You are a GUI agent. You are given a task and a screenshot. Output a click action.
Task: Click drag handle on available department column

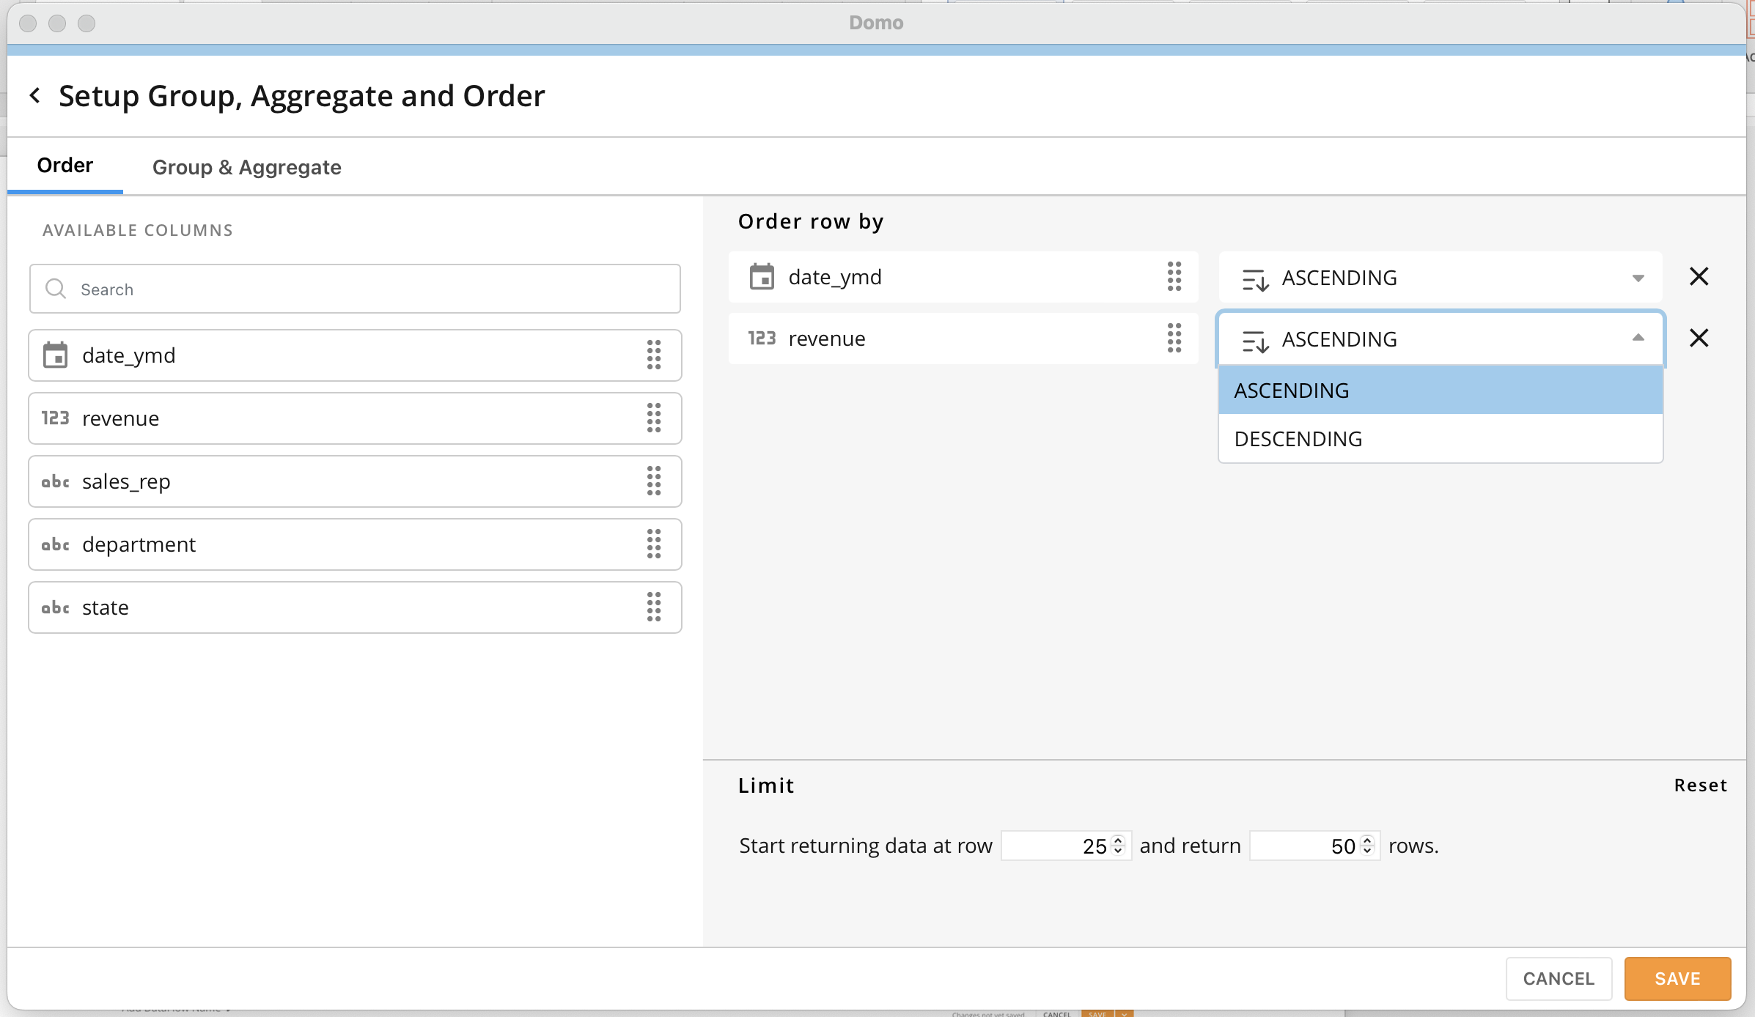pyautogui.click(x=654, y=544)
